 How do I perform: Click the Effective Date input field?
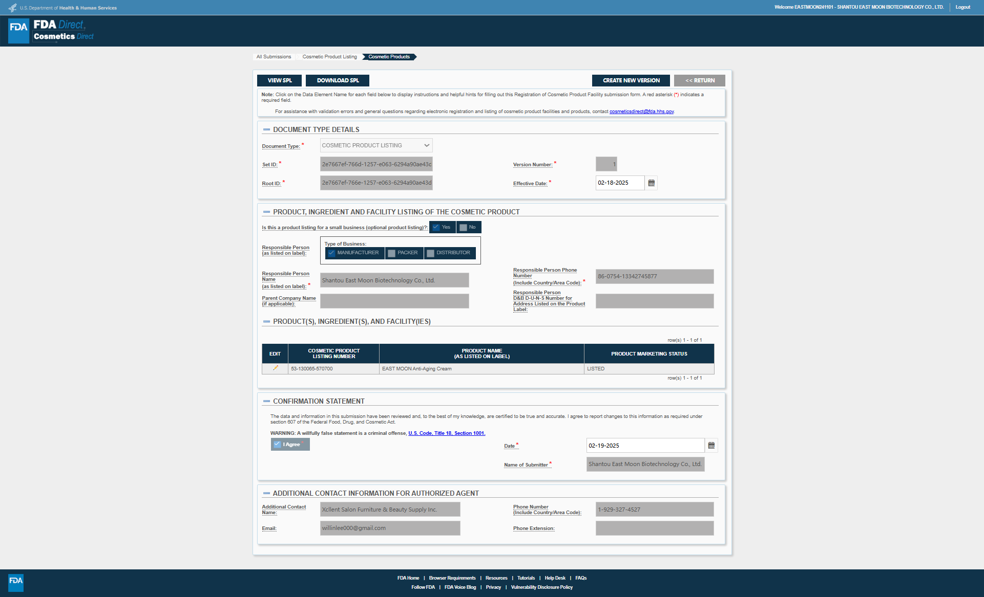pyautogui.click(x=620, y=183)
